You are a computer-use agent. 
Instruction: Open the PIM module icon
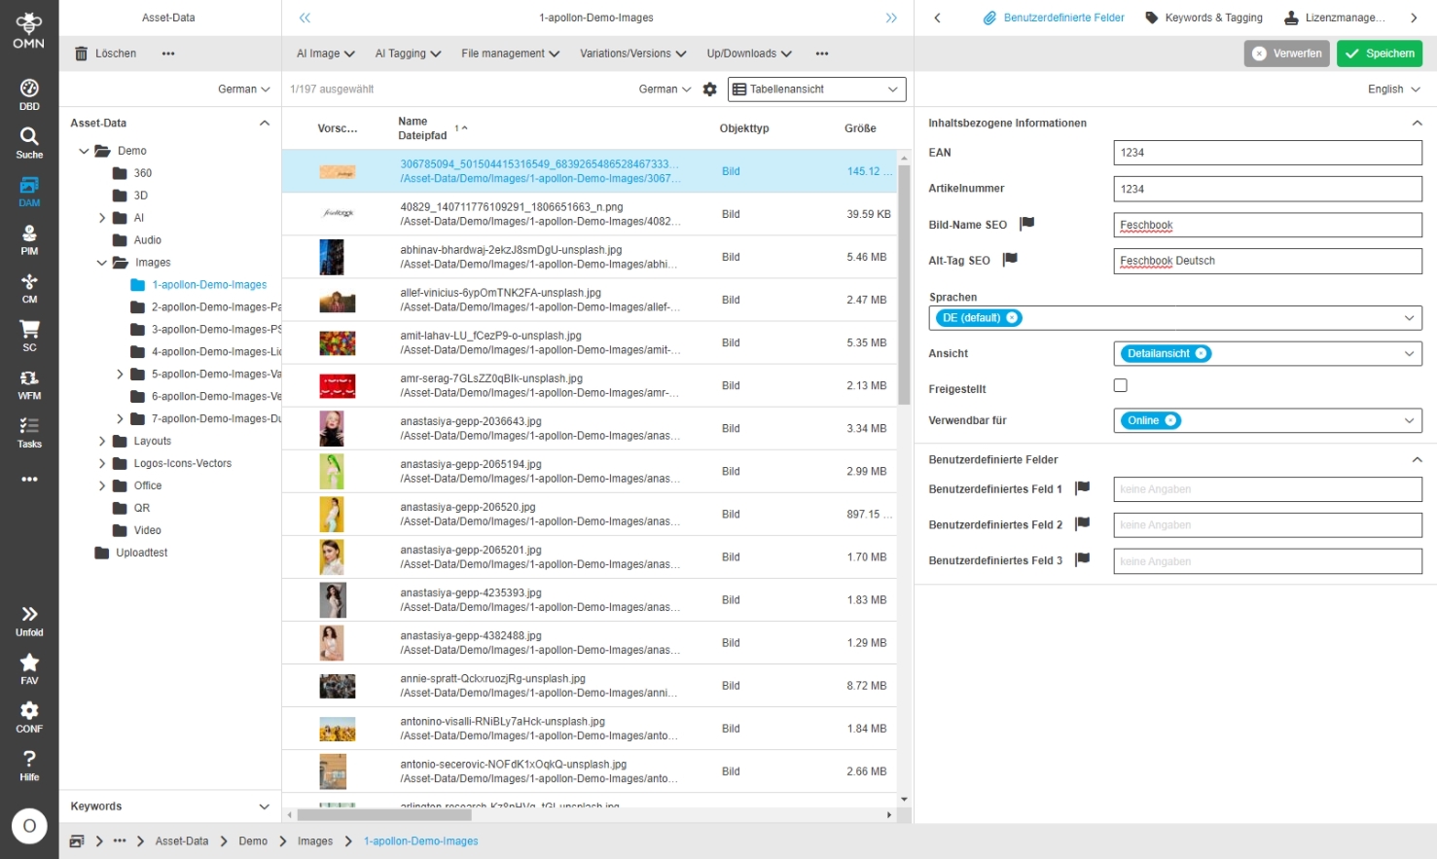tap(29, 238)
